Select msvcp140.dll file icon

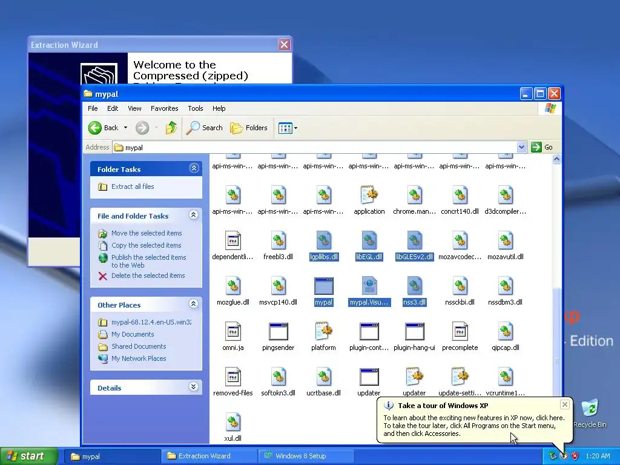279,286
